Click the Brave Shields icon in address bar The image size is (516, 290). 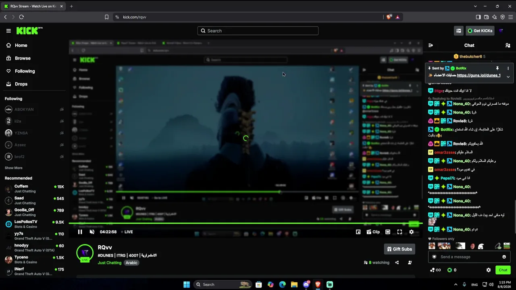coord(389,17)
